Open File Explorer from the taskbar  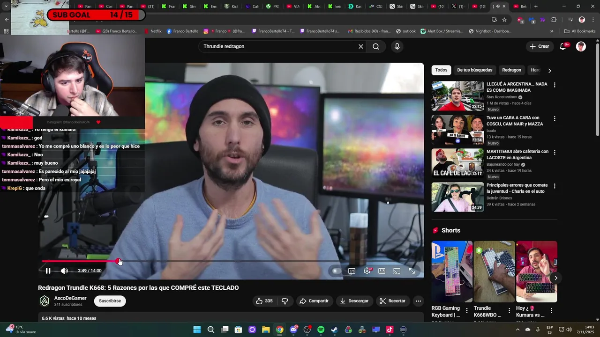[266, 330]
